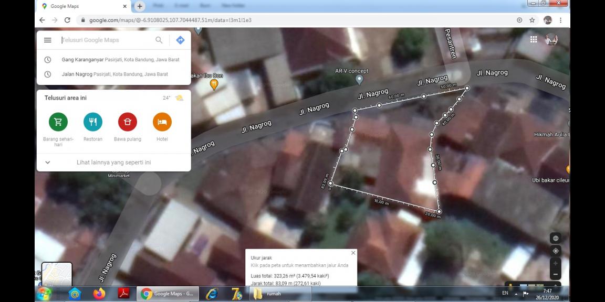Click the globe map style icon
The image size is (605, 302).
(x=556, y=238)
